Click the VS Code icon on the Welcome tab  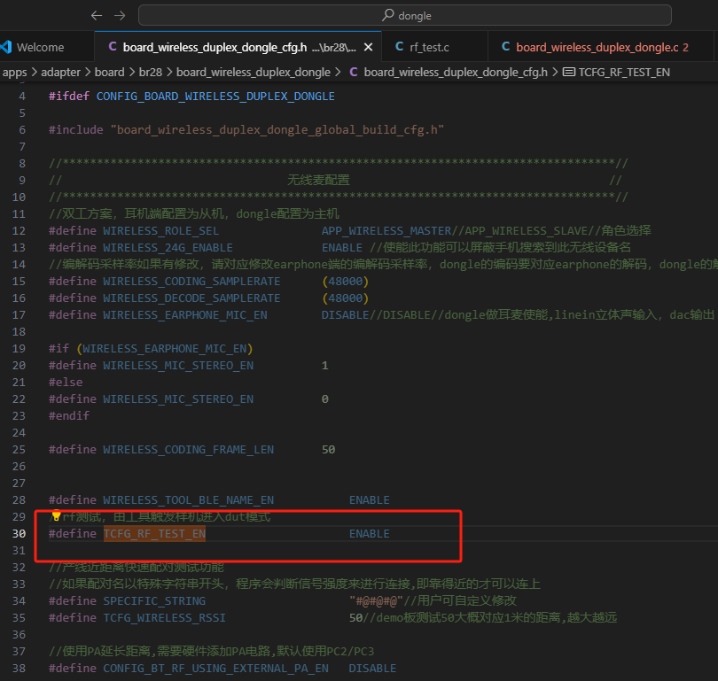click(x=6, y=47)
